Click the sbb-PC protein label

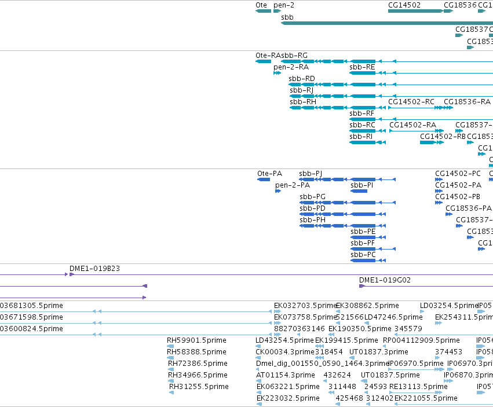(363, 255)
